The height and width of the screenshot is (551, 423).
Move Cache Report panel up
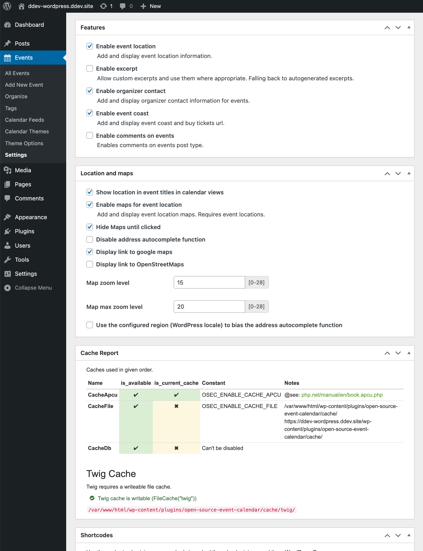coord(387,353)
